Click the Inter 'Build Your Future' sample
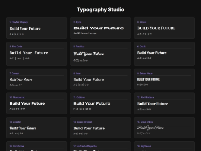The height and width of the screenshot is (151, 201). pyautogui.click(x=89, y=80)
